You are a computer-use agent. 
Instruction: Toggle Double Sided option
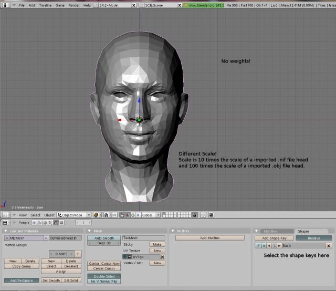pos(104,276)
